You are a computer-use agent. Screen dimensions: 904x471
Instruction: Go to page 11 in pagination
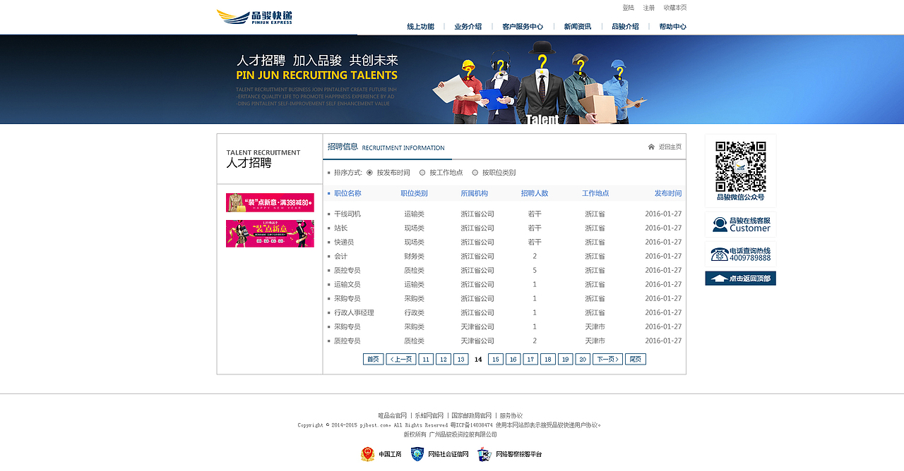click(425, 359)
